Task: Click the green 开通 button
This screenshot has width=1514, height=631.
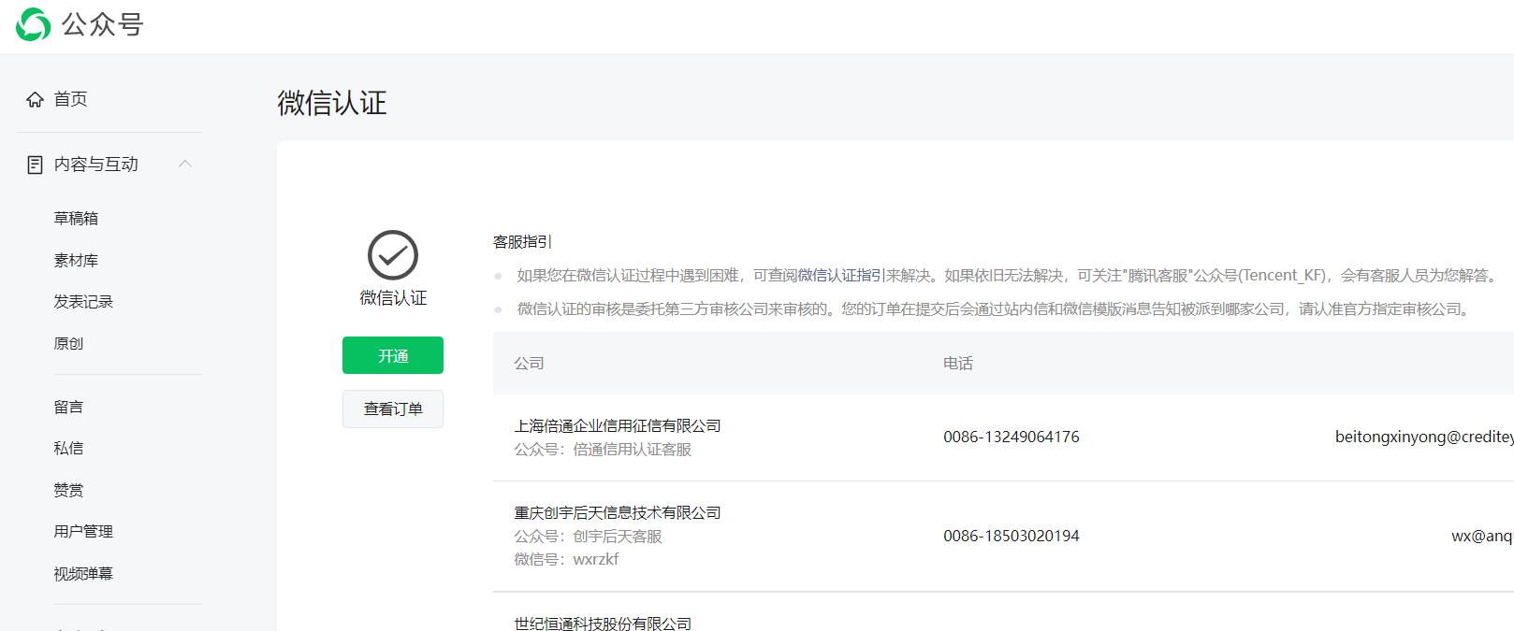Action: click(x=393, y=355)
